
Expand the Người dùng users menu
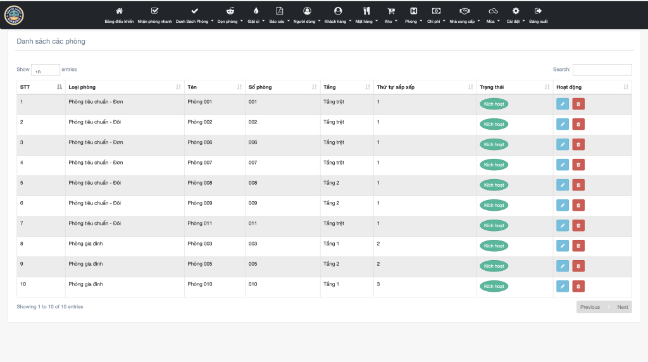pyautogui.click(x=307, y=15)
